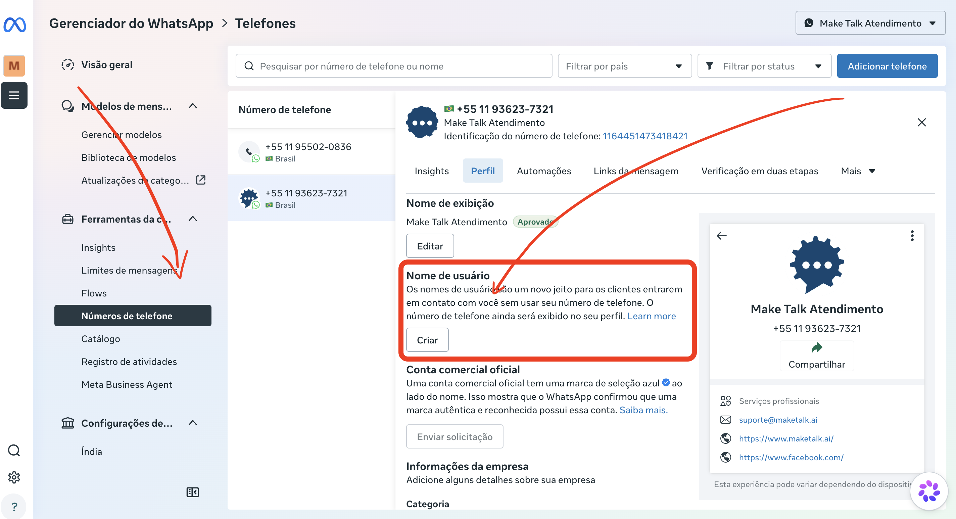The height and width of the screenshot is (519, 956).
Task: Click the Criar username button
Action: point(427,340)
